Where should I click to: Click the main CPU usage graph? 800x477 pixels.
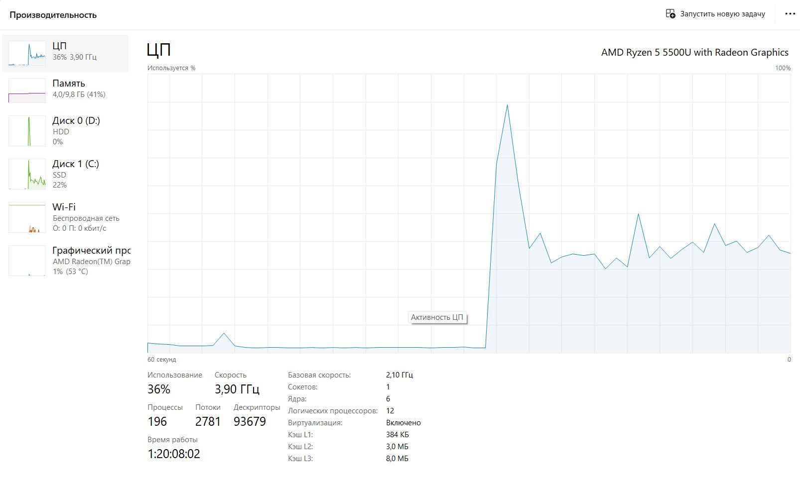pyautogui.click(x=469, y=213)
